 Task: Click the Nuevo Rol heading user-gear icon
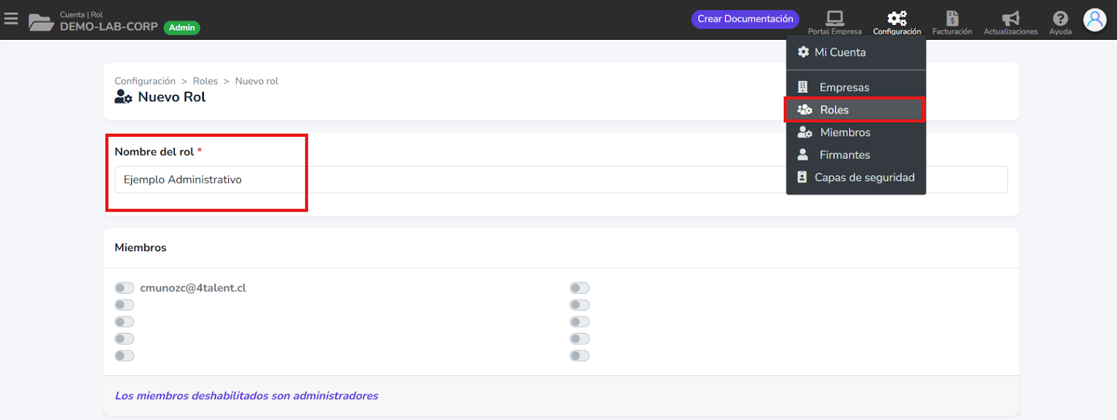coord(124,97)
